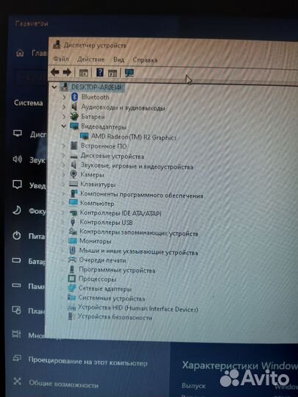Click the mouse icon for Мыши
The width and height of the screenshot is (298, 397).
coord(72,251)
